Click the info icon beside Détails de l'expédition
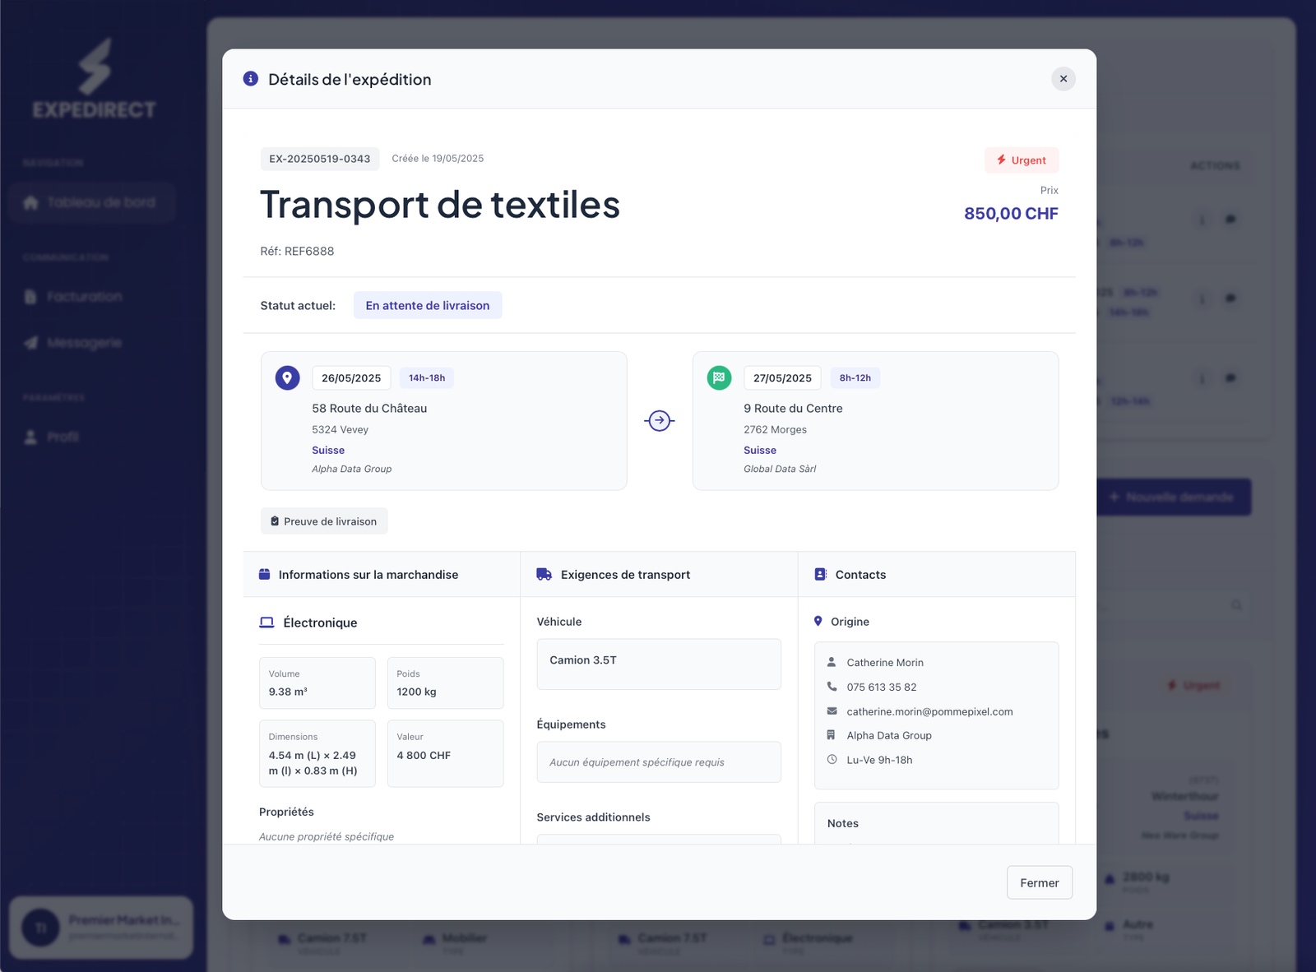The height and width of the screenshot is (972, 1316). pyautogui.click(x=251, y=79)
